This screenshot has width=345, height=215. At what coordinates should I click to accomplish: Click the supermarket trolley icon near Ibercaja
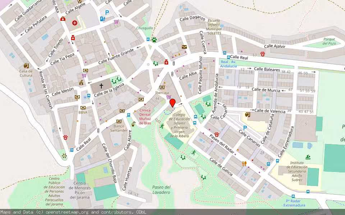(168, 97)
